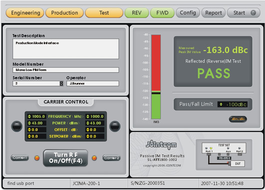Screen dimensions: 265x190
Task: Adjust carrier 2 setpower stepper
Action: (x=88, y=136)
